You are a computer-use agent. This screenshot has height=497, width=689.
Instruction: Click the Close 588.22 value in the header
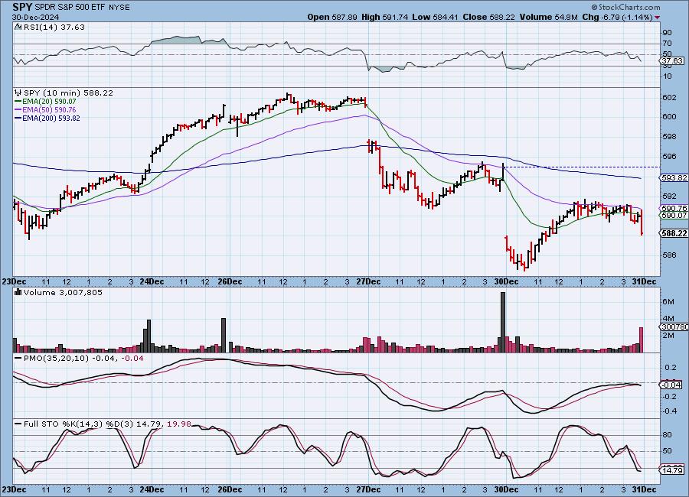click(489, 17)
